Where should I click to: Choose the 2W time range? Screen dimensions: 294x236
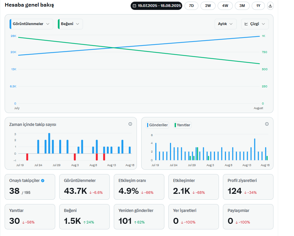[208, 6]
